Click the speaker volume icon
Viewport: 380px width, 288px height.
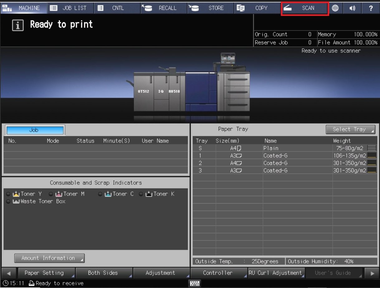(x=352, y=8)
